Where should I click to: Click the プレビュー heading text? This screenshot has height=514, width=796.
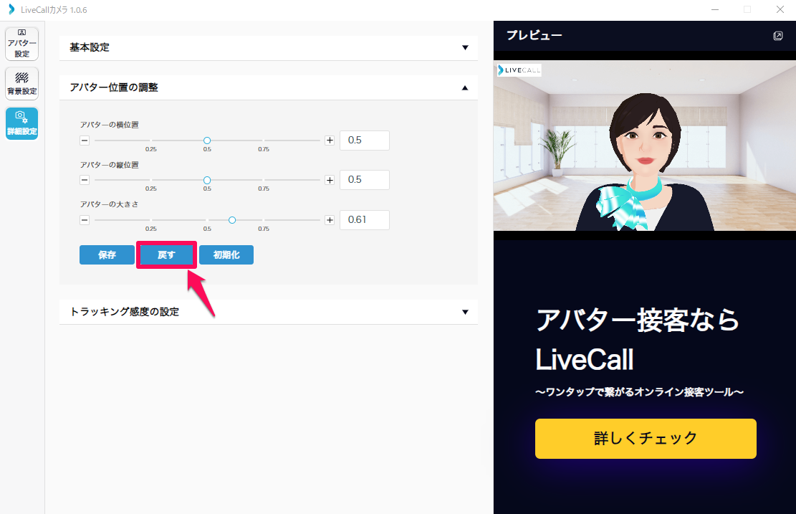click(x=534, y=36)
